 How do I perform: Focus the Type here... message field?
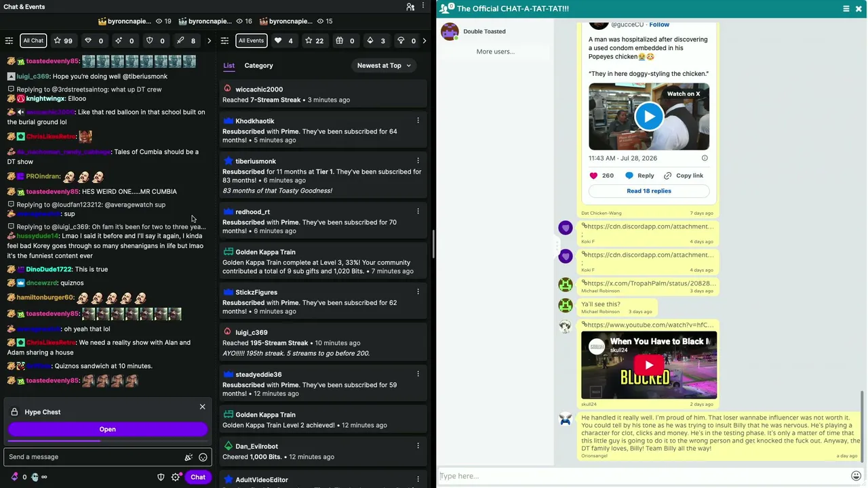644,476
